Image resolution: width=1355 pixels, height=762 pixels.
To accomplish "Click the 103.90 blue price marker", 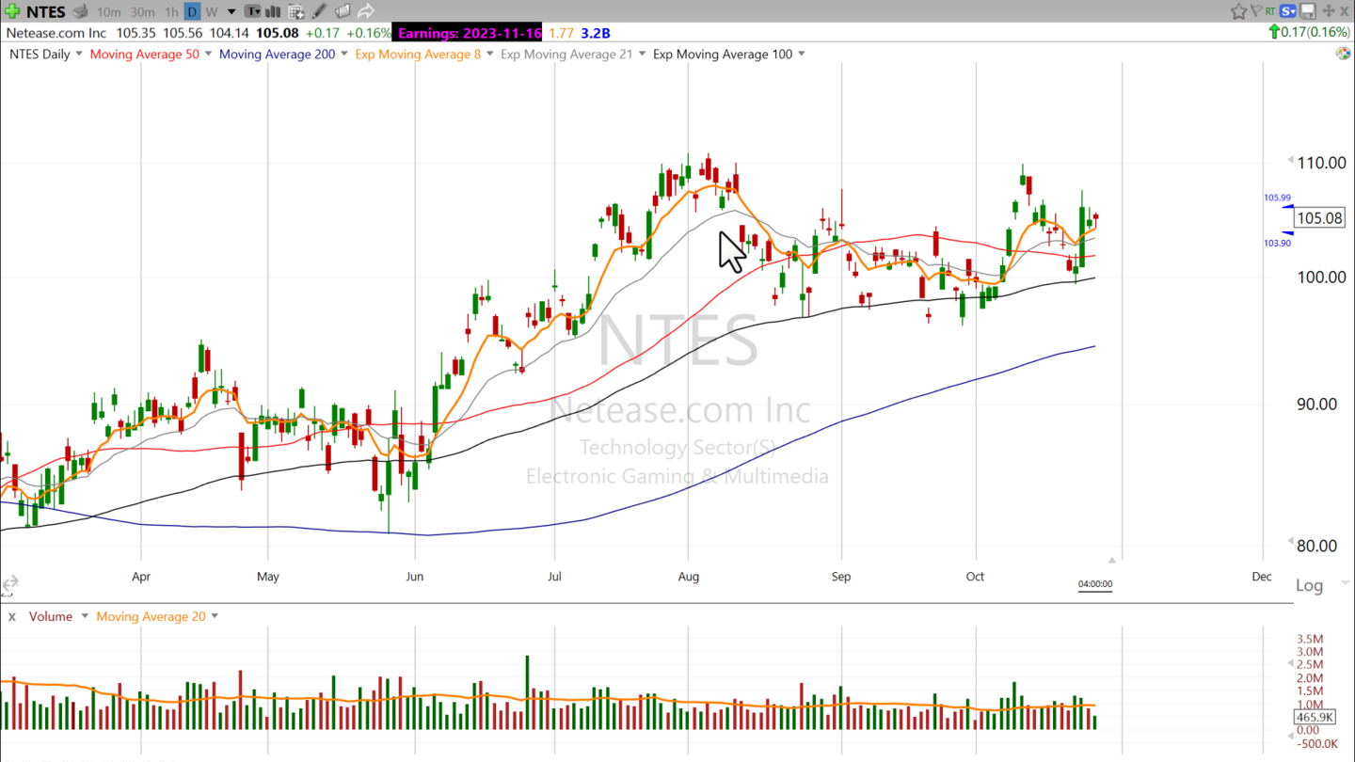I will coord(1277,243).
